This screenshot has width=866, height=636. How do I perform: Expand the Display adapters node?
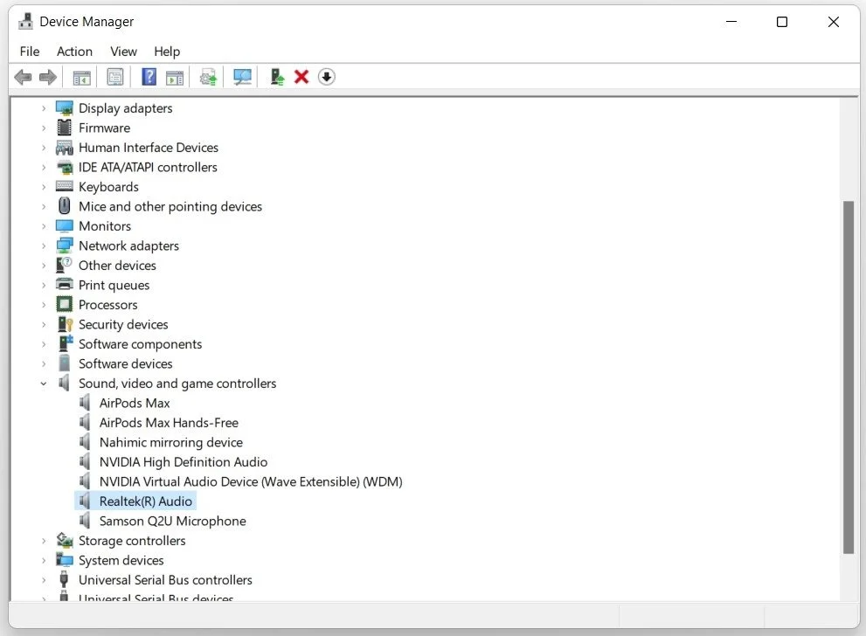(45, 107)
